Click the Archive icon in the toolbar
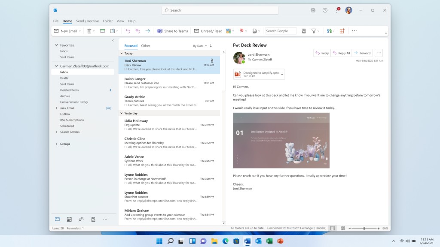The image size is (440, 247). (x=102, y=31)
